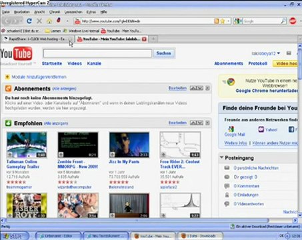Open the Abonnements link in the top right
302x240 pixels.
[229, 63]
